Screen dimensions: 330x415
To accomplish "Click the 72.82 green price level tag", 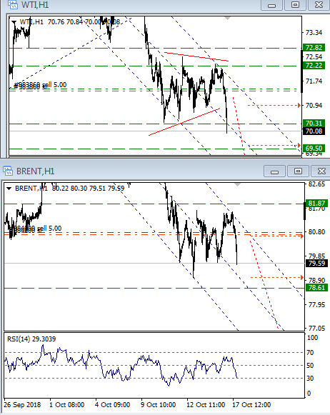I will (314, 48).
